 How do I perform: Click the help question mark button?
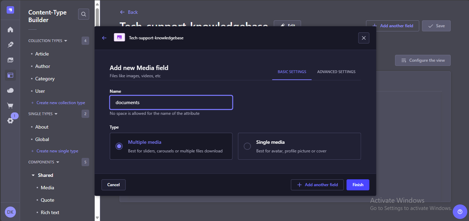click(x=460, y=212)
